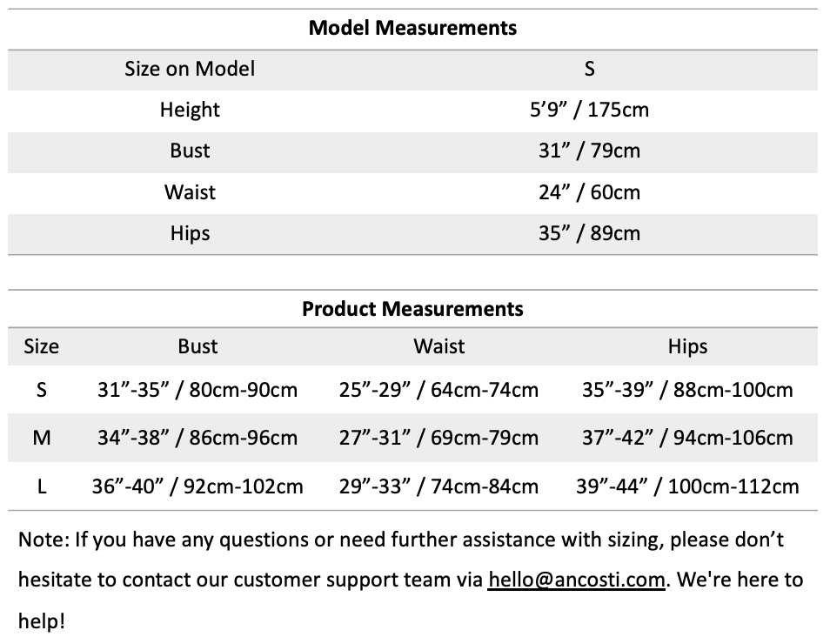Viewport: 830px width, 637px height.
Task: Click the Bust column header in Product Measurements
Action: 197,346
